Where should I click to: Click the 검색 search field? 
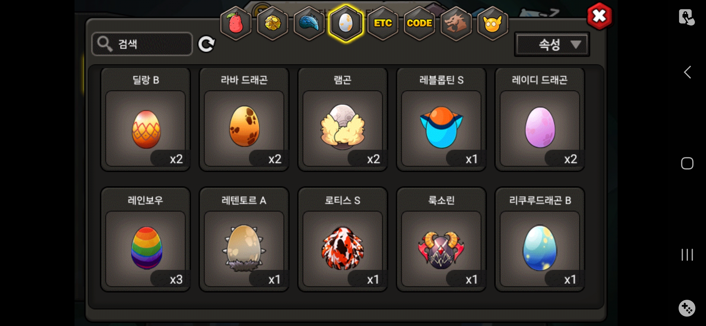(142, 44)
